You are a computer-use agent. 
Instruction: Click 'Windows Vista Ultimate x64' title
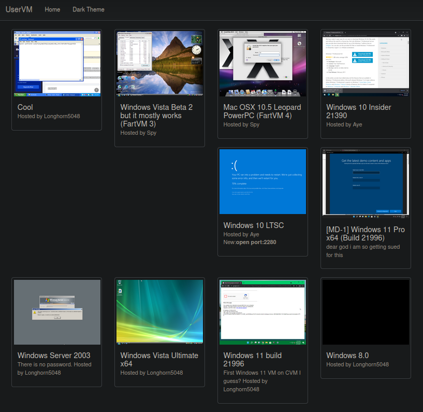pyautogui.click(x=159, y=360)
